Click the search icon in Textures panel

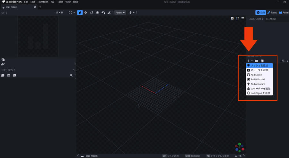click(x=71, y=75)
